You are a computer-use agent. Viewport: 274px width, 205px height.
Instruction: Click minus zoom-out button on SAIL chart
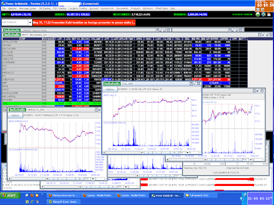coord(165,153)
